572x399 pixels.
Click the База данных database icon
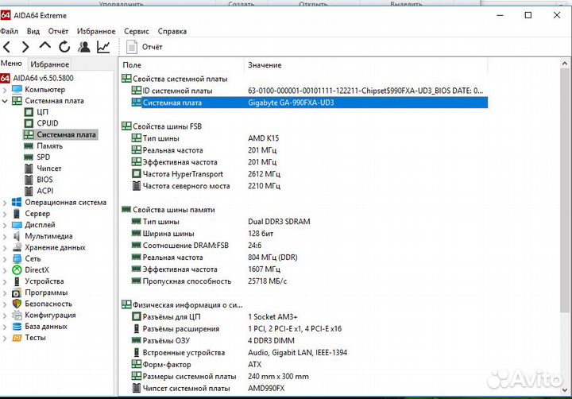[x=17, y=327]
